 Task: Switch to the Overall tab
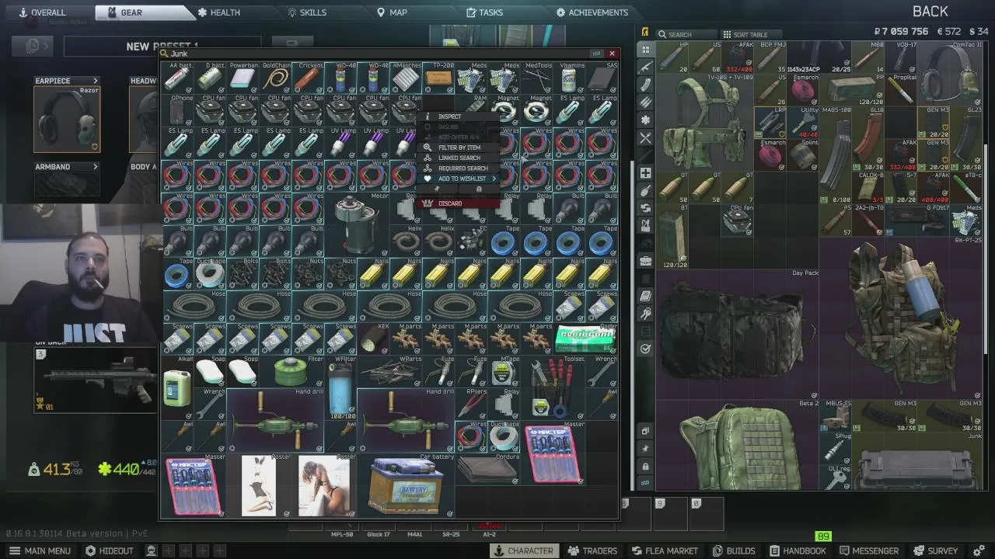point(42,12)
